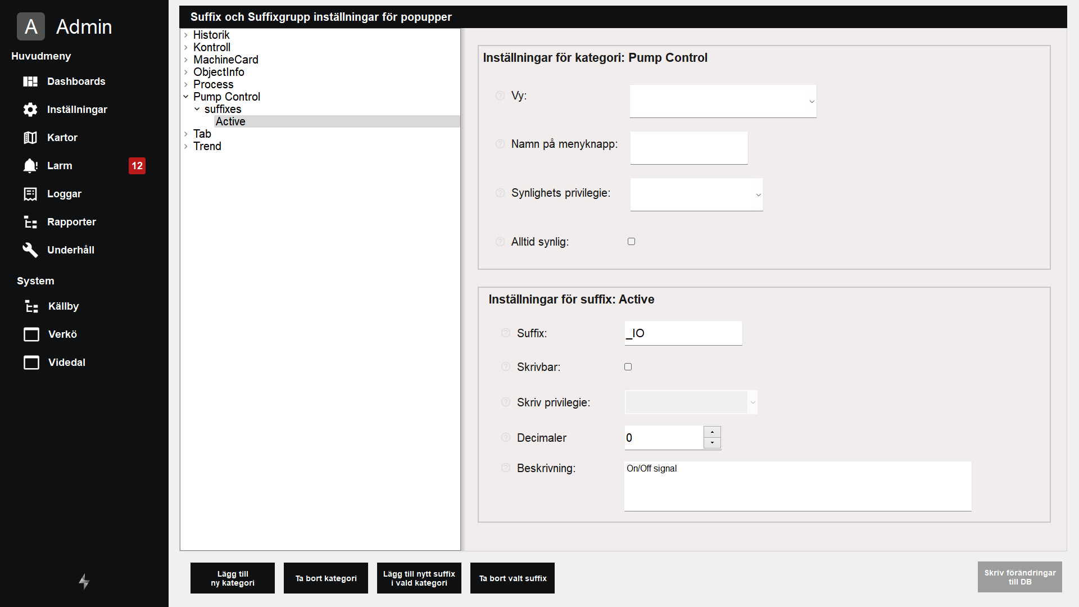Enable the Alltid synlig checkbox
The image size is (1079, 607).
(631, 241)
